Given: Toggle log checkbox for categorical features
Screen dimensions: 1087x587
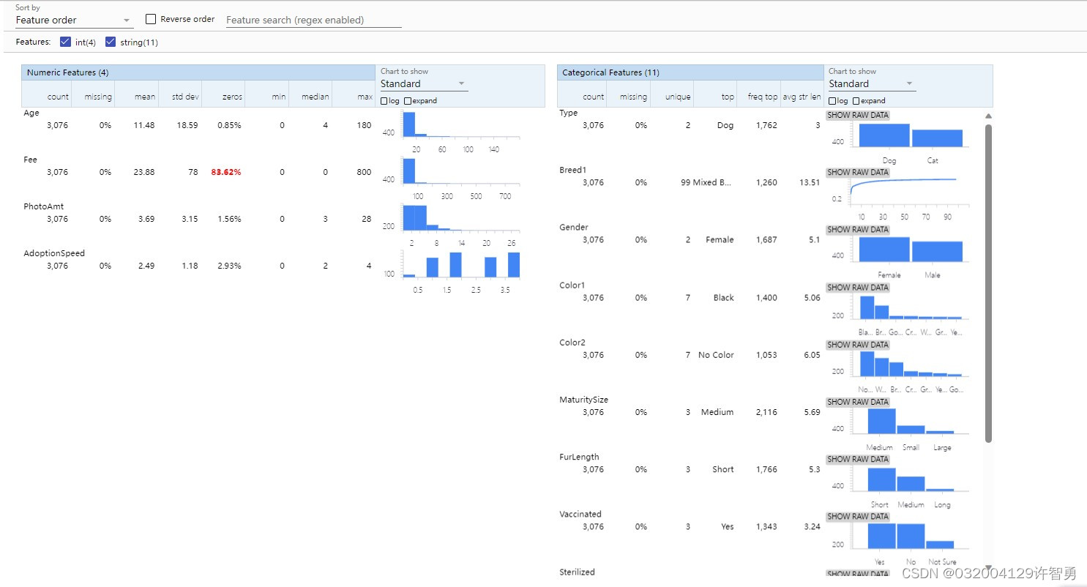Looking at the screenshot, I should [x=833, y=101].
